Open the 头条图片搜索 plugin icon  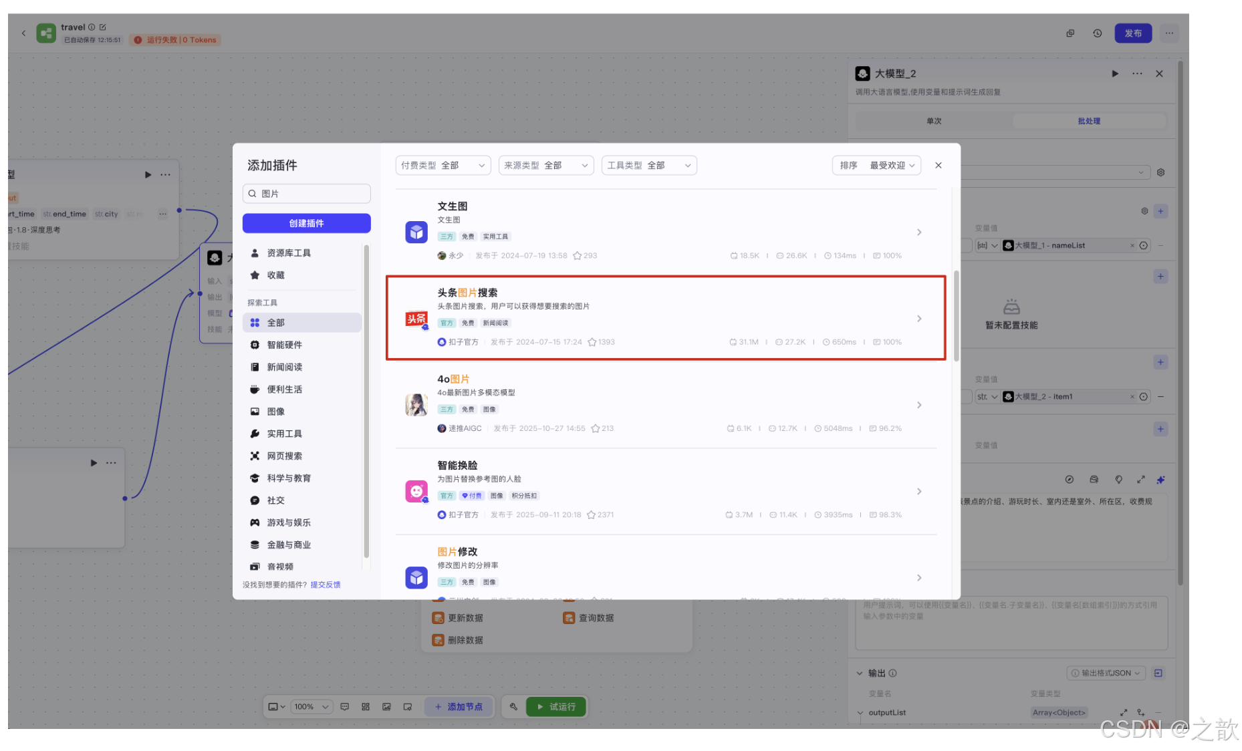[416, 319]
